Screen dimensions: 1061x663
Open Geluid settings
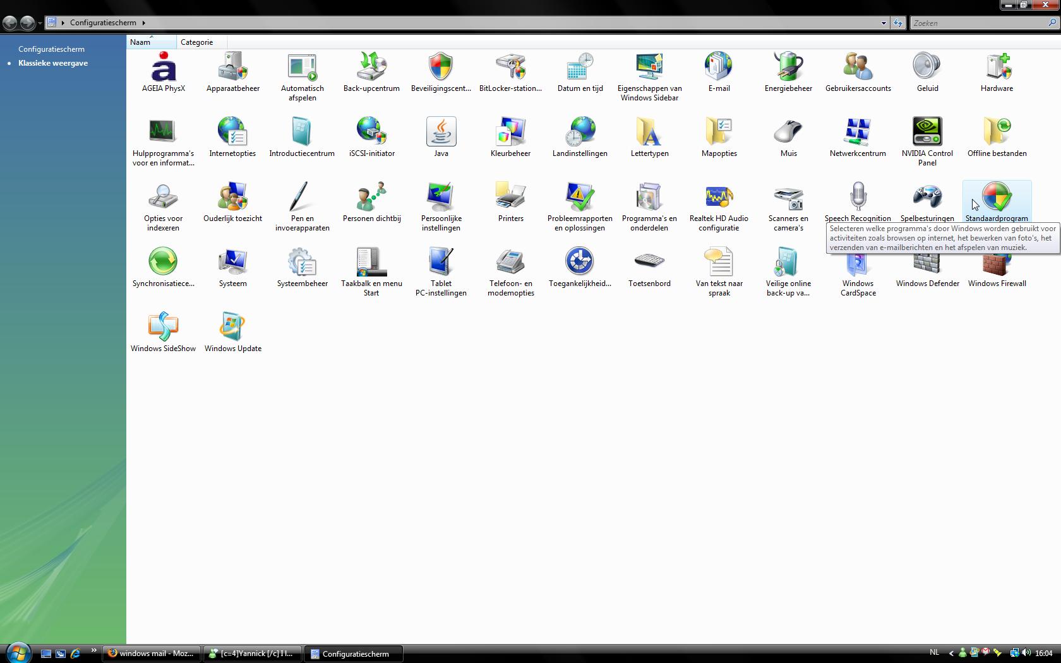point(927,73)
